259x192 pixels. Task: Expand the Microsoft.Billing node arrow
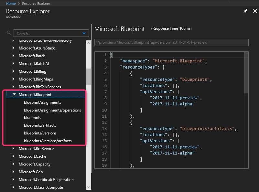14,71
